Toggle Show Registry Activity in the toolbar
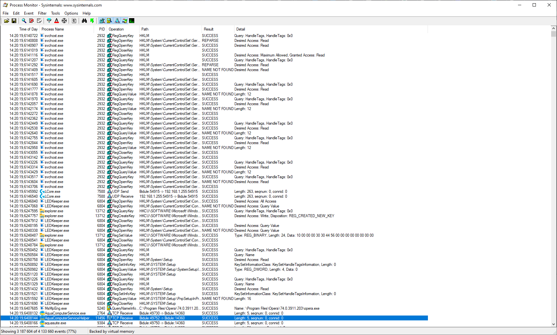This screenshot has height=335, width=557. [102, 21]
